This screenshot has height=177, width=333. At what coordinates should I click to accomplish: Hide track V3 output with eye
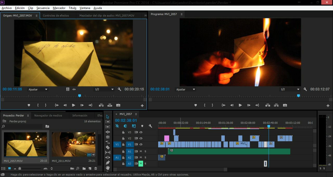click(141, 132)
